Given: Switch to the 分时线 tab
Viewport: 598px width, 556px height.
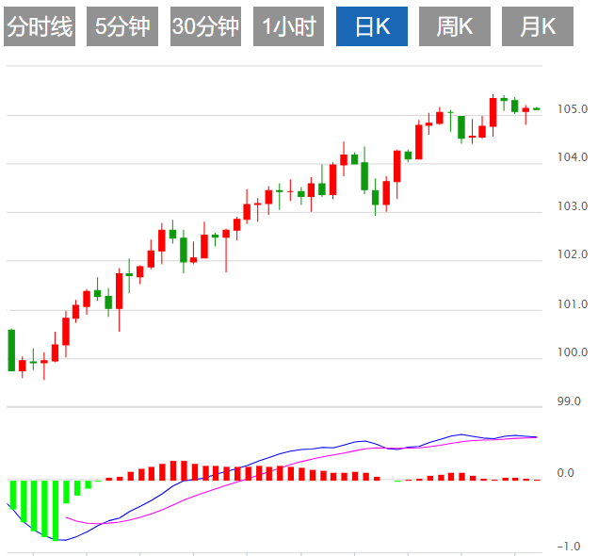Looking at the screenshot, I should point(40,27).
